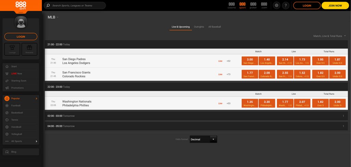Collapse the 21:00 - 22:00 Today section
This screenshot has width=351, height=167.
tap(196, 44)
